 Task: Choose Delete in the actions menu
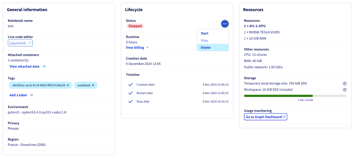tap(206, 48)
